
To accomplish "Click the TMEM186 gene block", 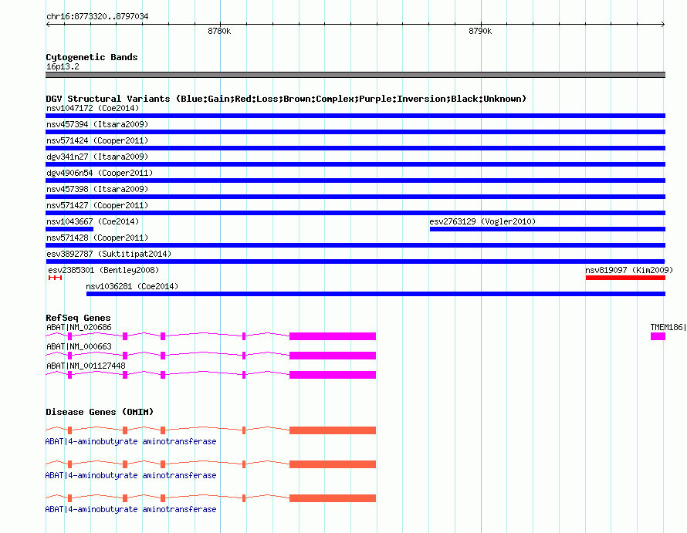I will (658, 336).
